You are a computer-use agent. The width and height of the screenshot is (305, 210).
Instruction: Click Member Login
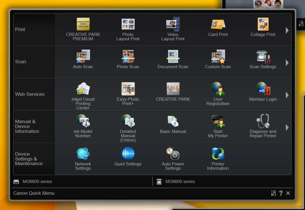point(263,92)
